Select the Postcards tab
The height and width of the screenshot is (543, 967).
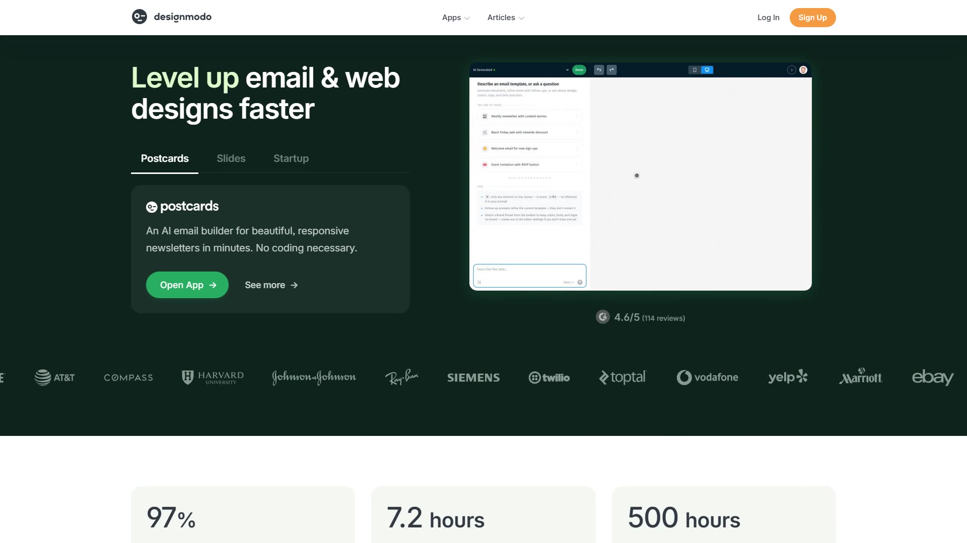click(x=165, y=158)
